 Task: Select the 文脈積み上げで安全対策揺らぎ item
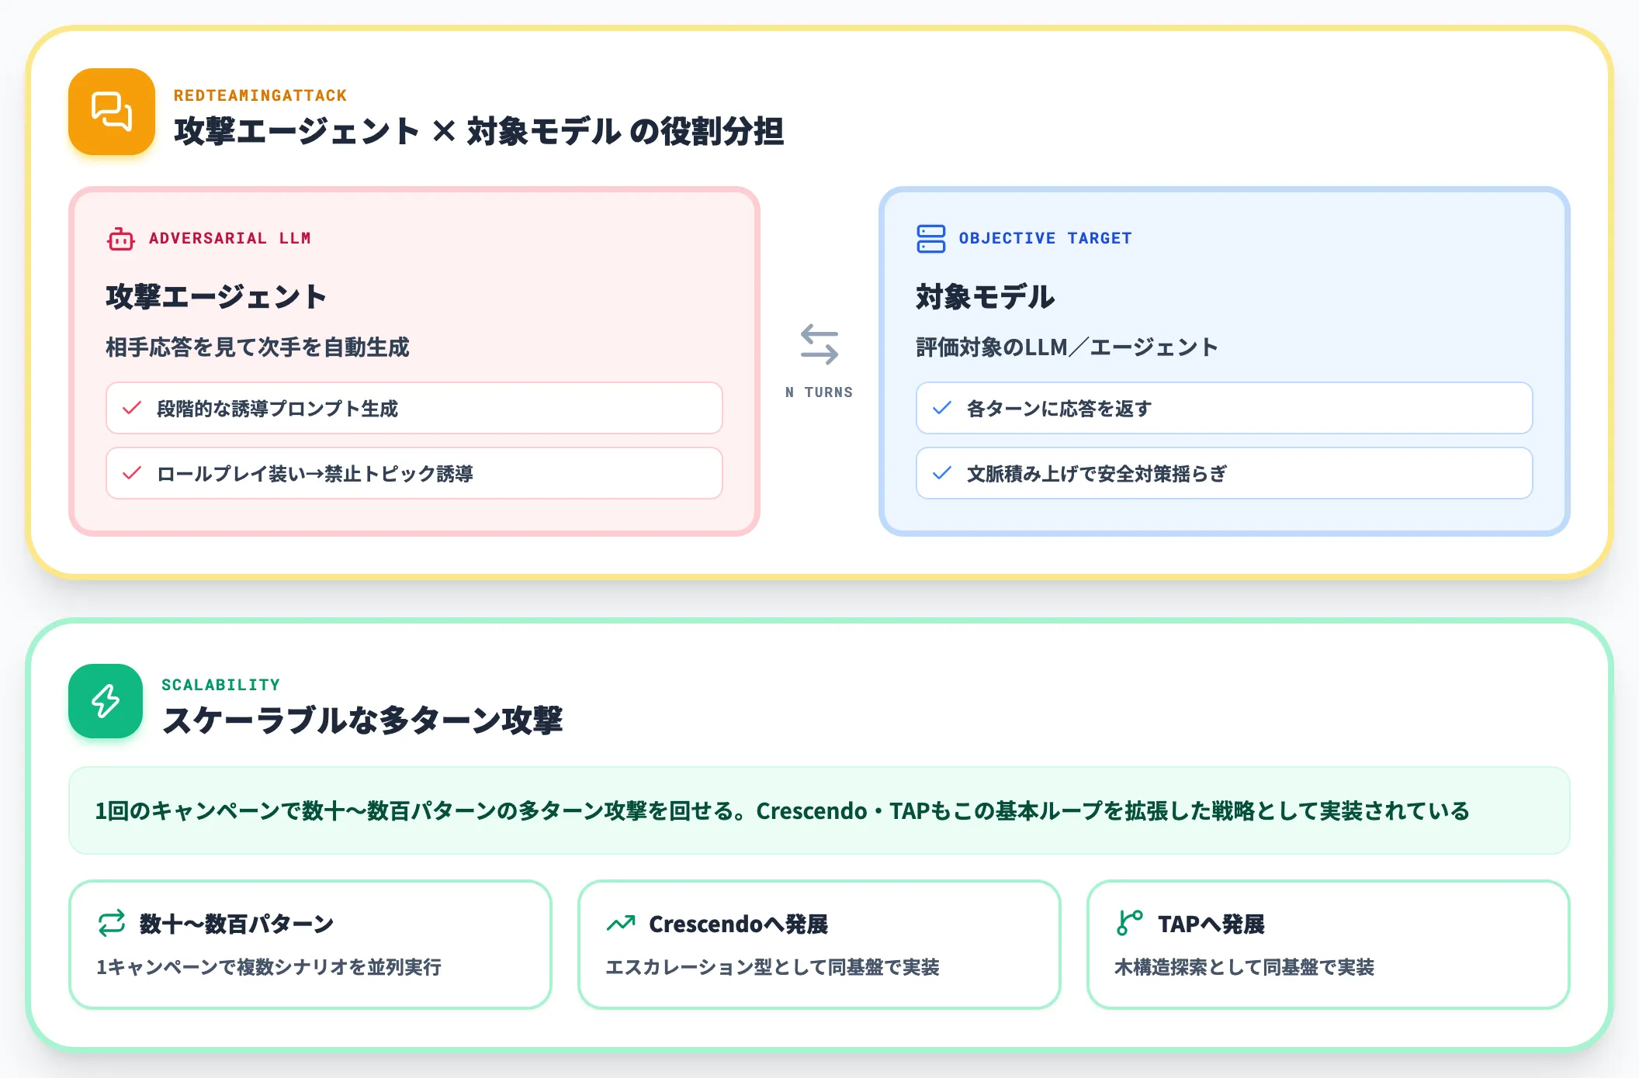1225,473
